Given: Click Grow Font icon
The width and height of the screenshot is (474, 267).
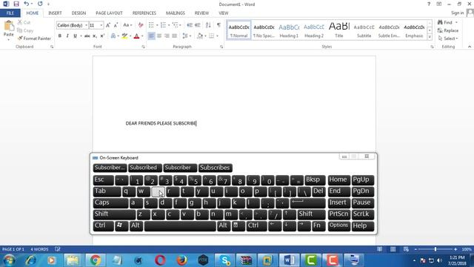Looking at the screenshot, I should [108, 25].
